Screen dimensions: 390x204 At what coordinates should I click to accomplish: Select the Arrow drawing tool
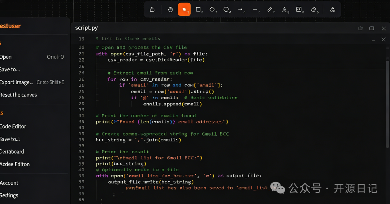(x=240, y=10)
